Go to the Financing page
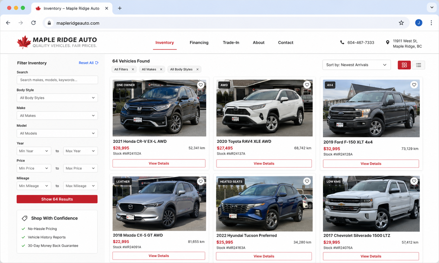 pyautogui.click(x=199, y=43)
